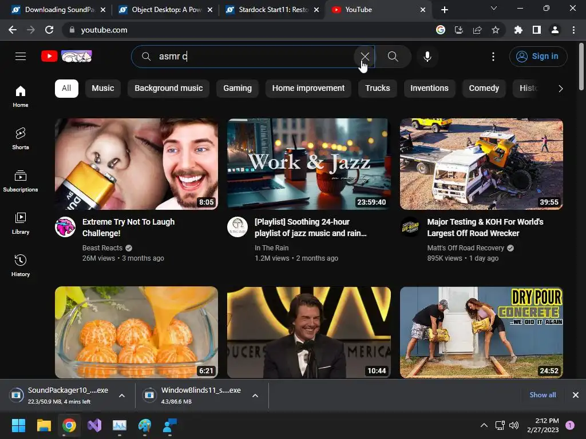Image resolution: width=586 pixels, height=439 pixels.
Task: Select the Inventions filter chip
Action: (429, 89)
